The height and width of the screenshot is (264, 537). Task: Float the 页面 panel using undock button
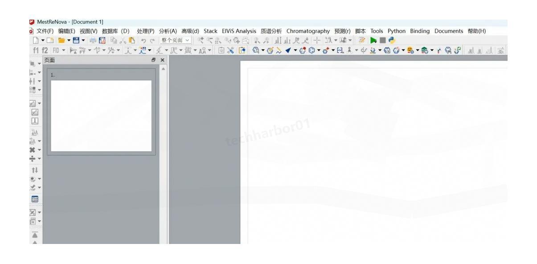pos(154,60)
